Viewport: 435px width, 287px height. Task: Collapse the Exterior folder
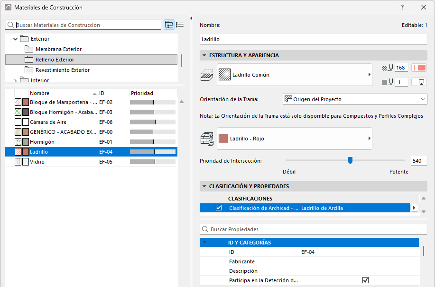[x=15, y=39]
